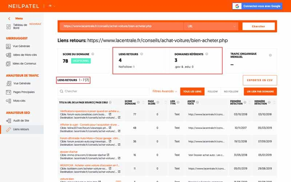Open the Idées de Mots-clés icon
This screenshot has width=291, height=182.
(8, 55)
